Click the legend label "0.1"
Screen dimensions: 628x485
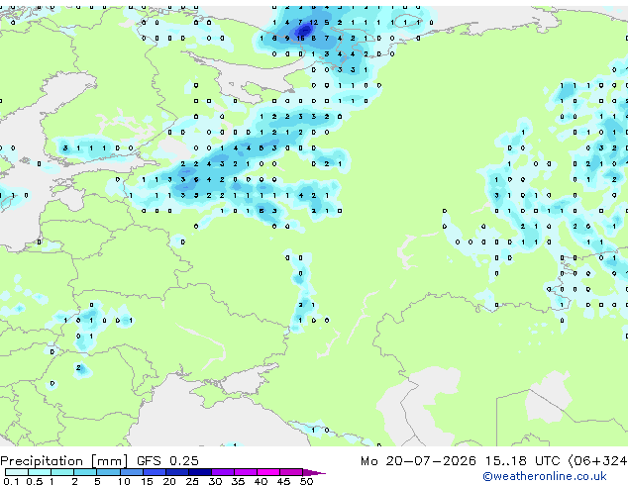(x=12, y=481)
